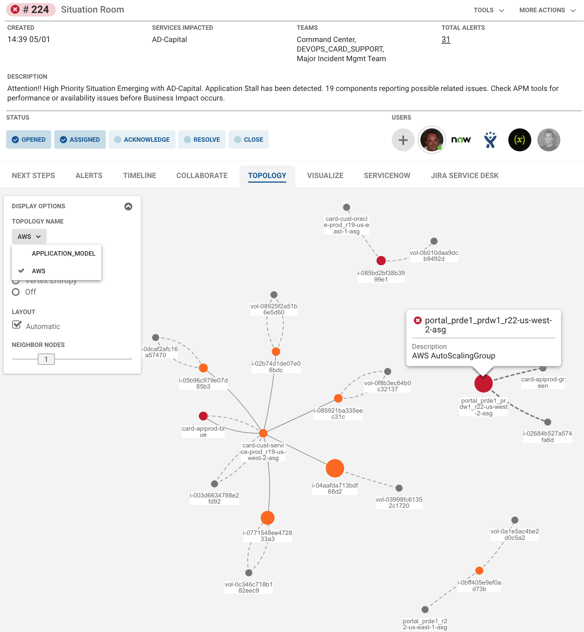Click the orange i-04aafda713bdf68d2 node
This screenshot has width=584, height=632.
click(x=335, y=468)
